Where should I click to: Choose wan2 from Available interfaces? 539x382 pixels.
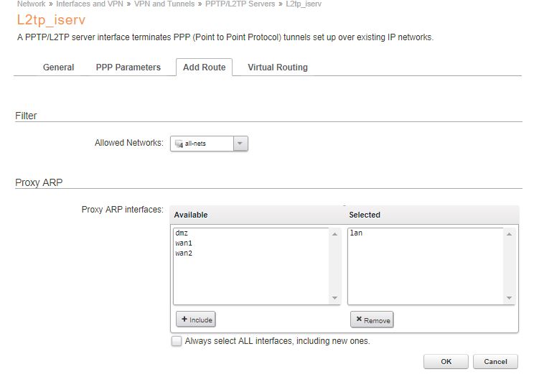click(184, 253)
